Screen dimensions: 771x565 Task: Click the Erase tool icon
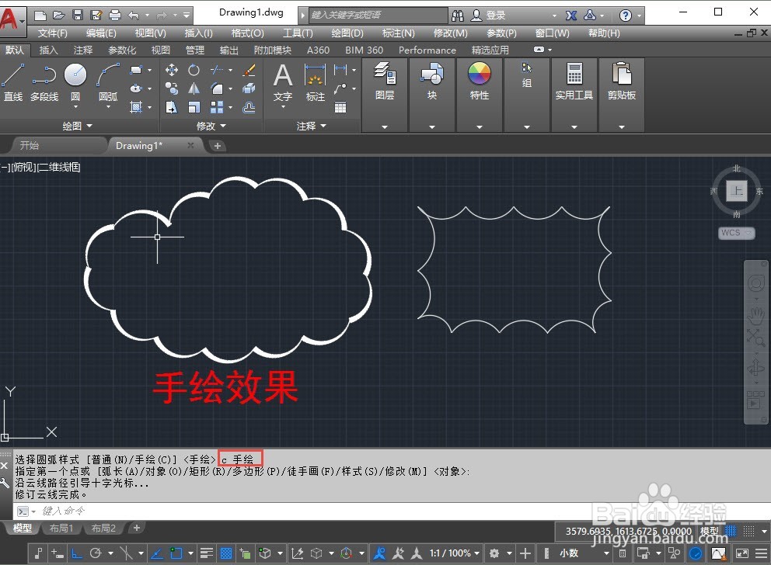click(x=249, y=70)
